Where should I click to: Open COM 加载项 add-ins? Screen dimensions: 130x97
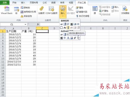pyautogui.click(x=51, y=10)
